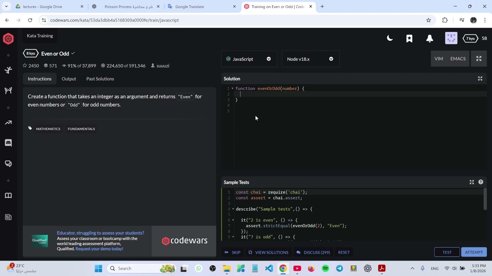Open Telegram from taskbar
Viewport: 492px width, 276px height.
click(339, 268)
